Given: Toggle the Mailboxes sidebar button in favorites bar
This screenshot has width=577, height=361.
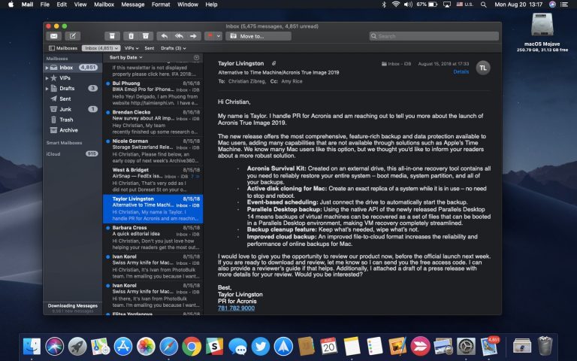Looking at the screenshot, I should [63, 48].
